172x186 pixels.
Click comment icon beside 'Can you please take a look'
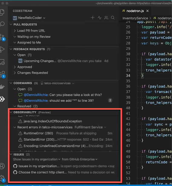point(20,95)
